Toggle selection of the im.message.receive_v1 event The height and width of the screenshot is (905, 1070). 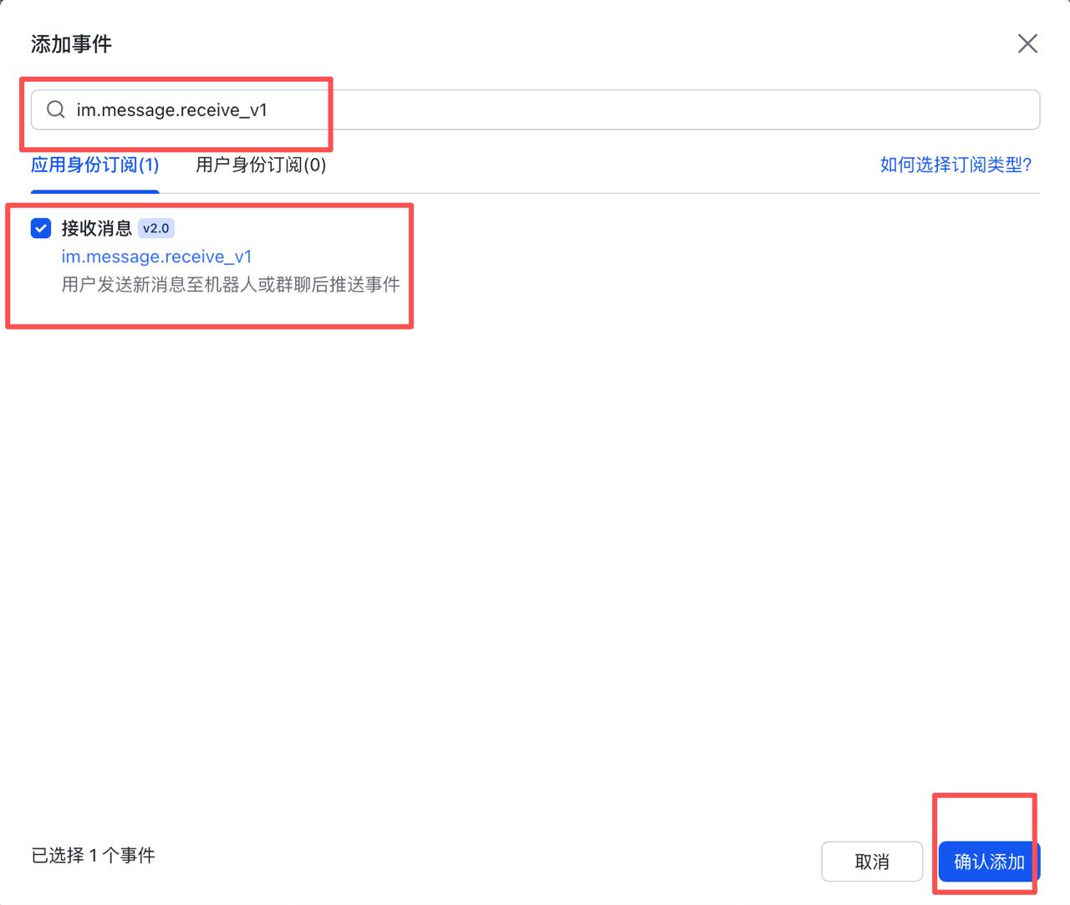pos(40,228)
